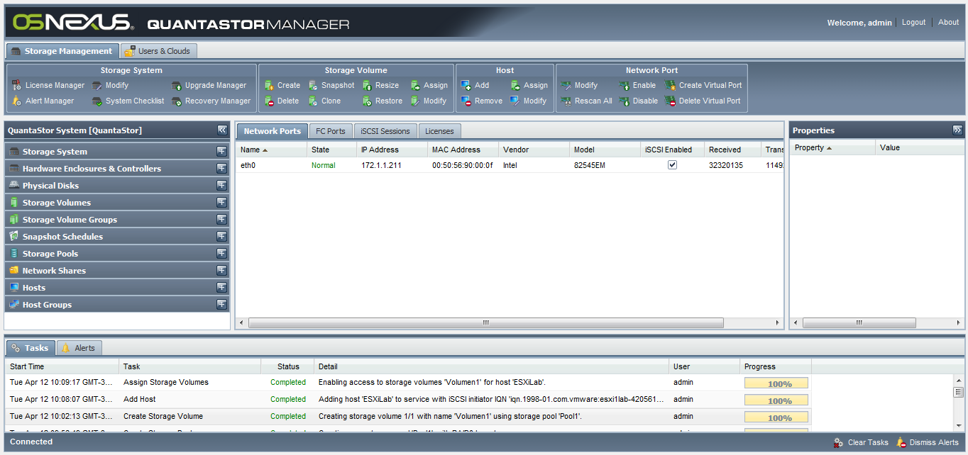Open the About link
The height and width of the screenshot is (455, 968).
pyautogui.click(x=948, y=23)
